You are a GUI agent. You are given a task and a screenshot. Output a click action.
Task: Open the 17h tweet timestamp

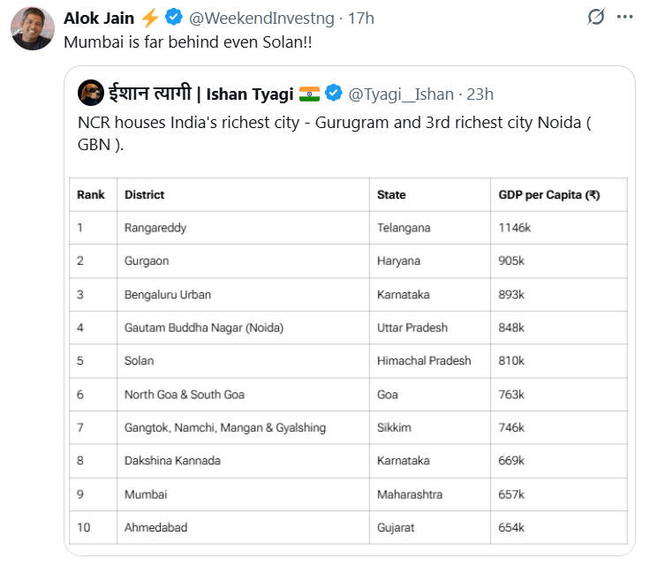tap(360, 19)
